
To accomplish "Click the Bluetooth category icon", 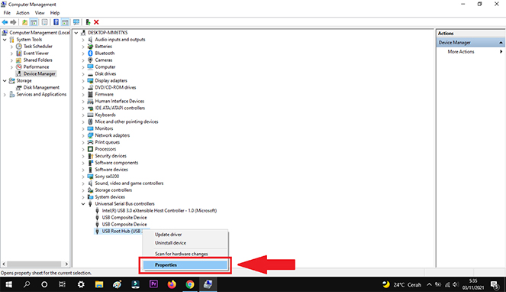I will point(90,53).
